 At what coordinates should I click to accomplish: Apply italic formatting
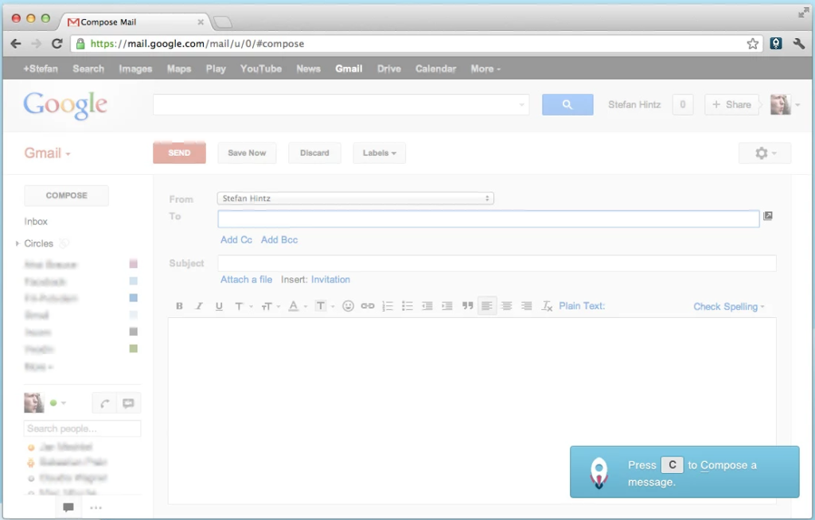click(x=199, y=306)
